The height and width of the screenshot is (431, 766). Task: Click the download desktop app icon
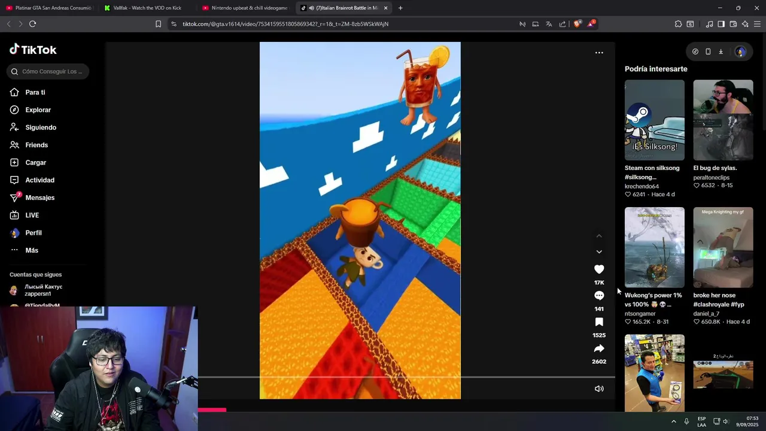pos(721,51)
